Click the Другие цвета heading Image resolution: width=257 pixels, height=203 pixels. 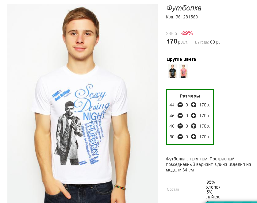pyautogui.click(x=181, y=59)
